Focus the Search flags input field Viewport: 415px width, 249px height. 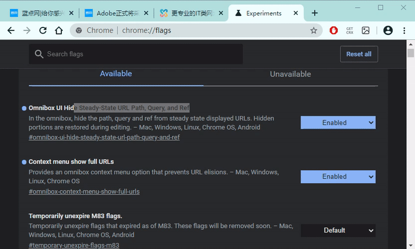(x=140, y=54)
